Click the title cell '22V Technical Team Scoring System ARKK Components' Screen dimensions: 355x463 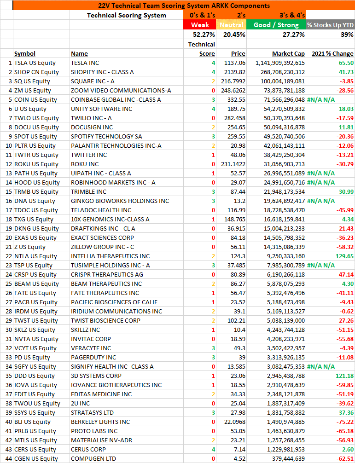point(184,6)
